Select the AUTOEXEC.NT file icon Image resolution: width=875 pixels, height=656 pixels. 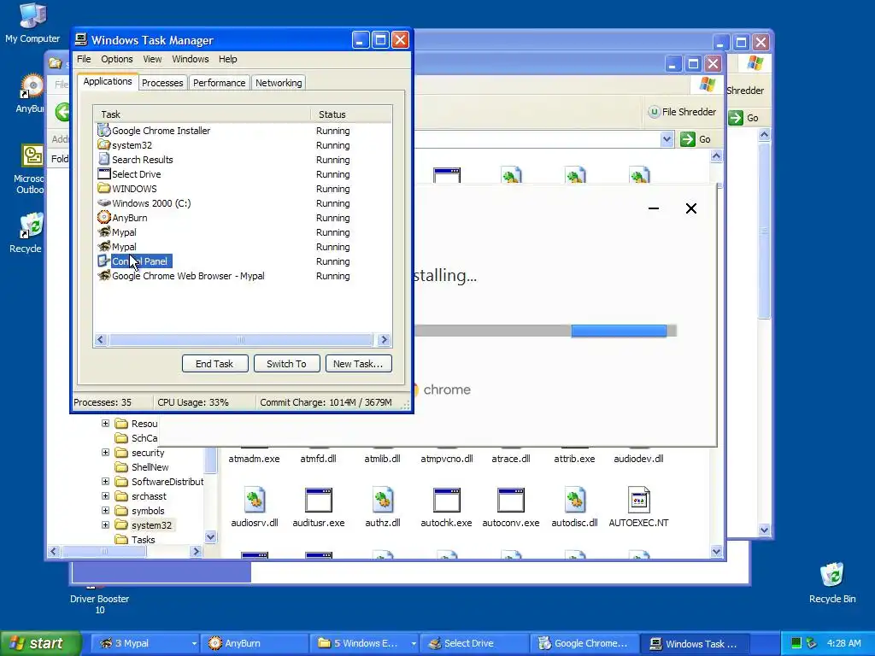639,500
